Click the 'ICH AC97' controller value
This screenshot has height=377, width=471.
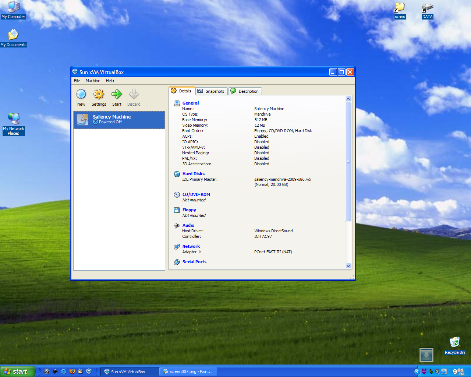pos(263,236)
